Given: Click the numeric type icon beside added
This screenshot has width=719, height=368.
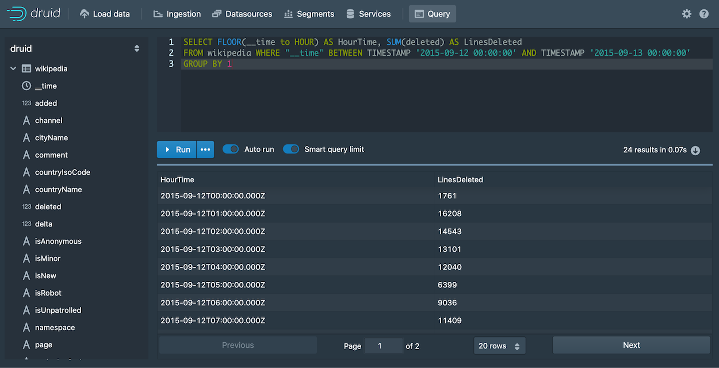Looking at the screenshot, I should (x=26, y=103).
